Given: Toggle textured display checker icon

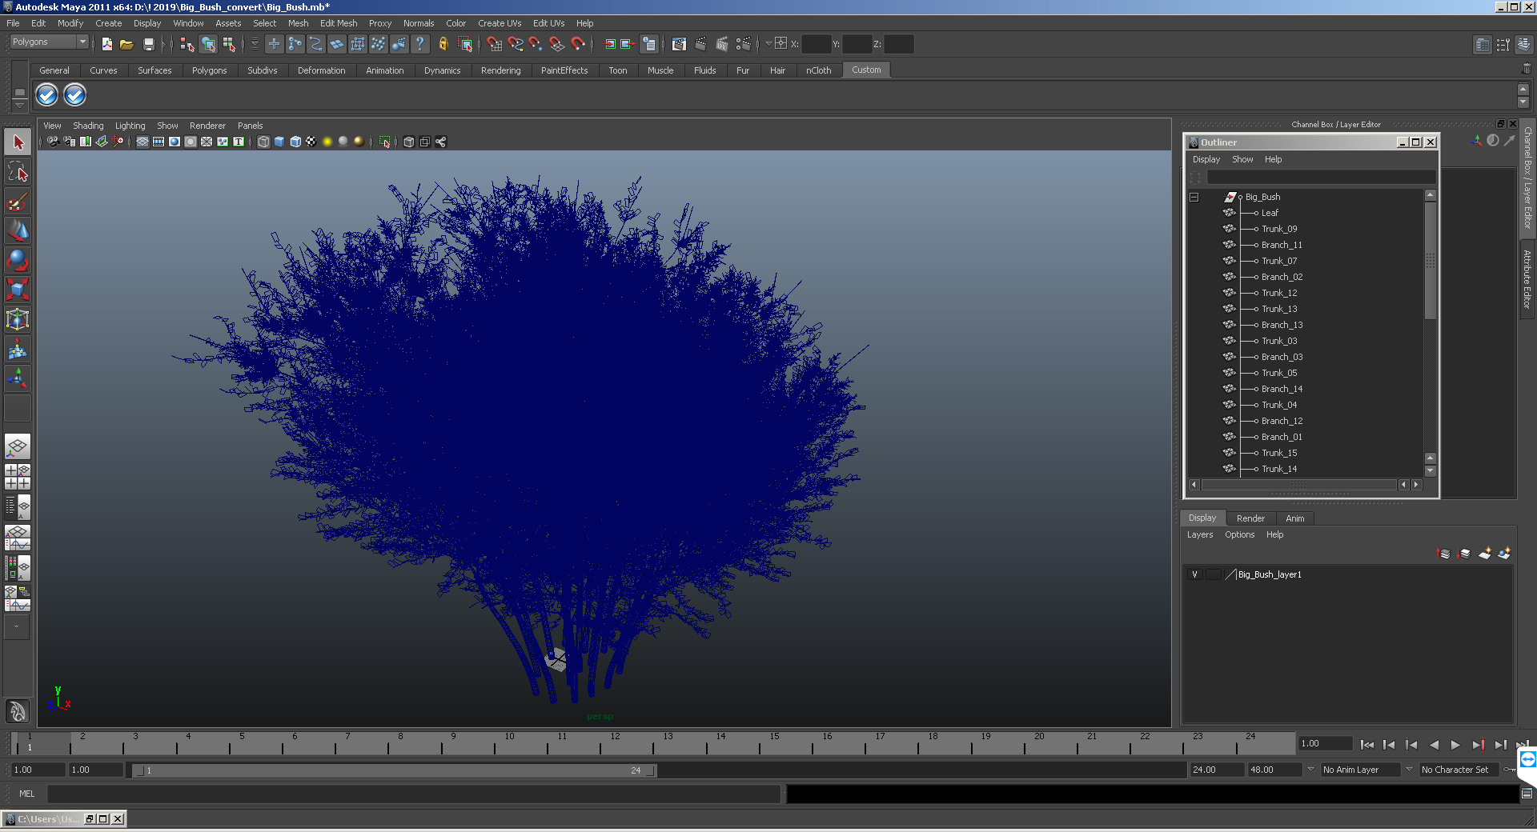Looking at the screenshot, I should point(311,142).
